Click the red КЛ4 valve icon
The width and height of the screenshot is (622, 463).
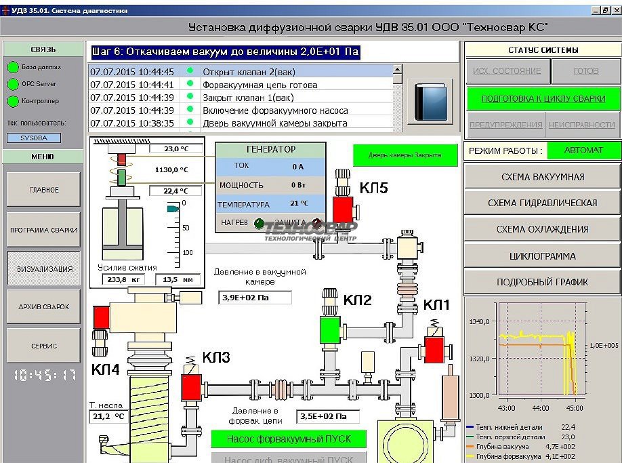(102, 317)
